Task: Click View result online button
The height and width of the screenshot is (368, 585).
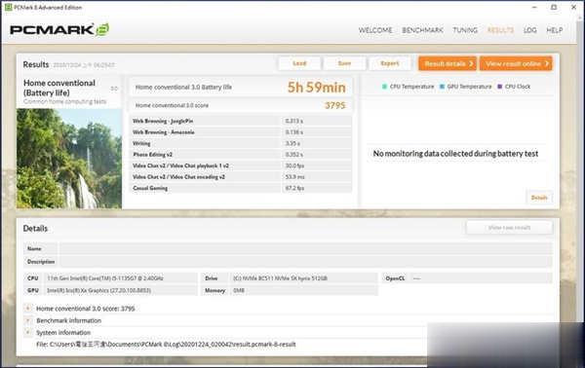Action: (516, 63)
